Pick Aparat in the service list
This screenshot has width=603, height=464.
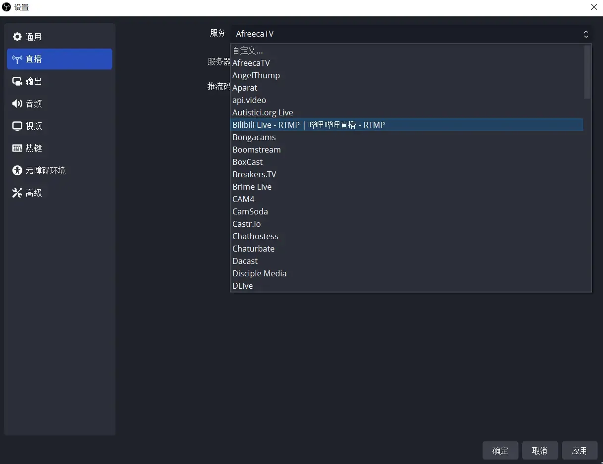[407, 88]
